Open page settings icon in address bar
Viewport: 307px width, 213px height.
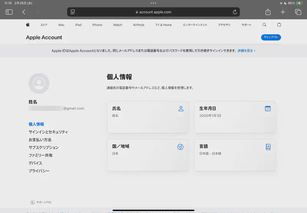73,12
